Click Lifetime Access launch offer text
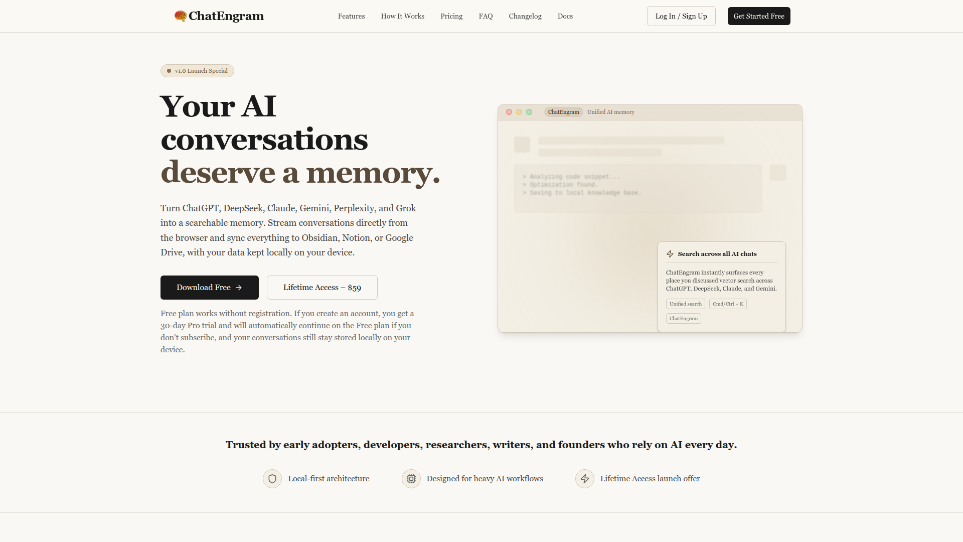The width and height of the screenshot is (963, 542). [x=650, y=479]
